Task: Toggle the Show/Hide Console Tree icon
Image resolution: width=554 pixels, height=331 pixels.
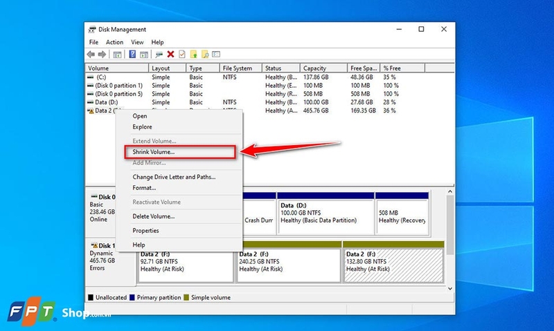Action: [x=117, y=55]
